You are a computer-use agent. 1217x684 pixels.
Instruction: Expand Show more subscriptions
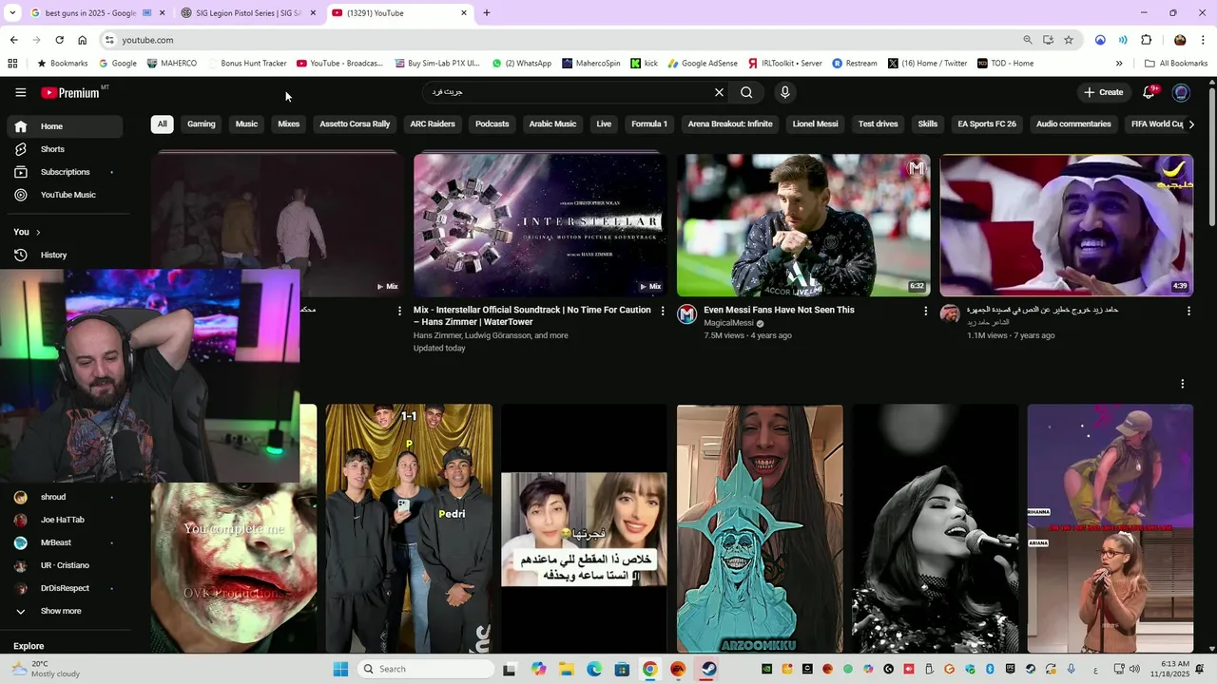pos(66,611)
